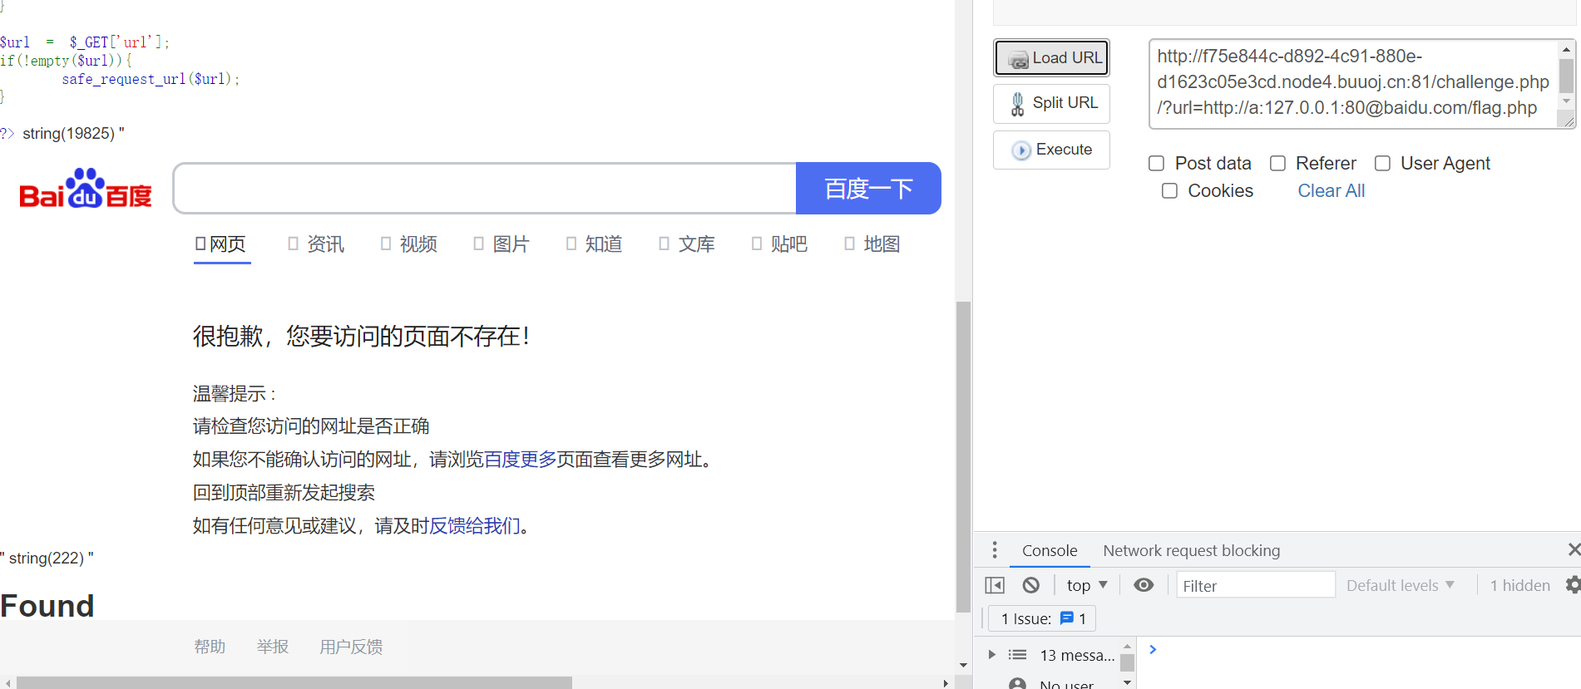Toggle the console sidebar panel icon
The height and width of the screenshot is (689, 1581).
click(x=995, y=586)
